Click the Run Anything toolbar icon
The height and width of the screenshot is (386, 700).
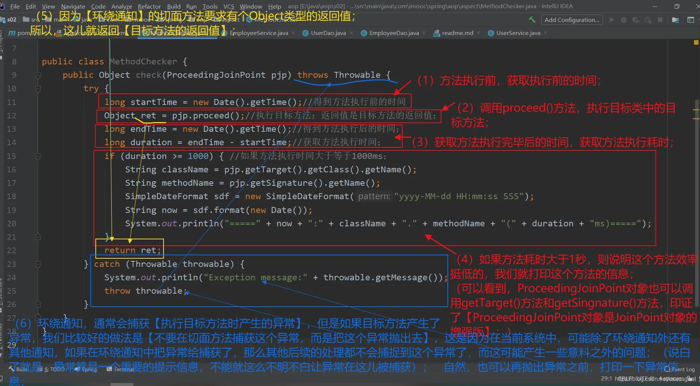(x=690, y=20)
